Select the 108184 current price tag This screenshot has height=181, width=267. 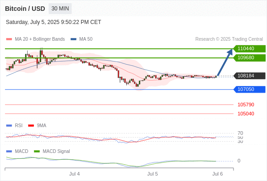point(249,76)
